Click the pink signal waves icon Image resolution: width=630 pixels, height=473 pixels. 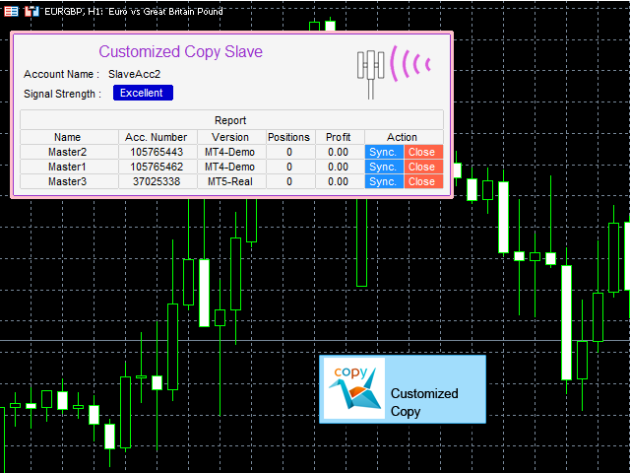409,63
